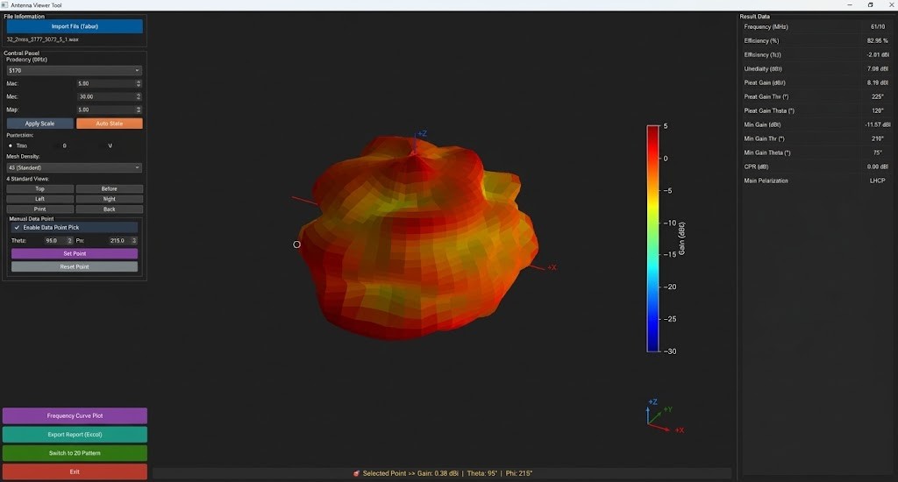Click the CPR value '0.00 dB'
The height and width of the screenshot is (482, 898).
pyautogui.click(x=878, y=167)
